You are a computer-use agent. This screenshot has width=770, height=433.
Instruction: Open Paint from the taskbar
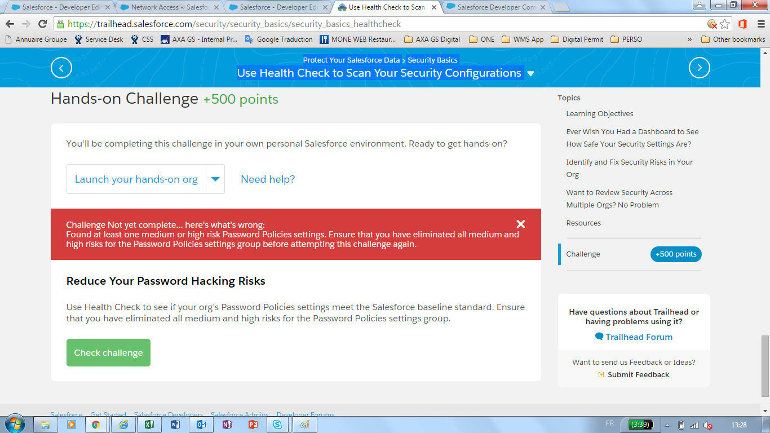point(305,425)
